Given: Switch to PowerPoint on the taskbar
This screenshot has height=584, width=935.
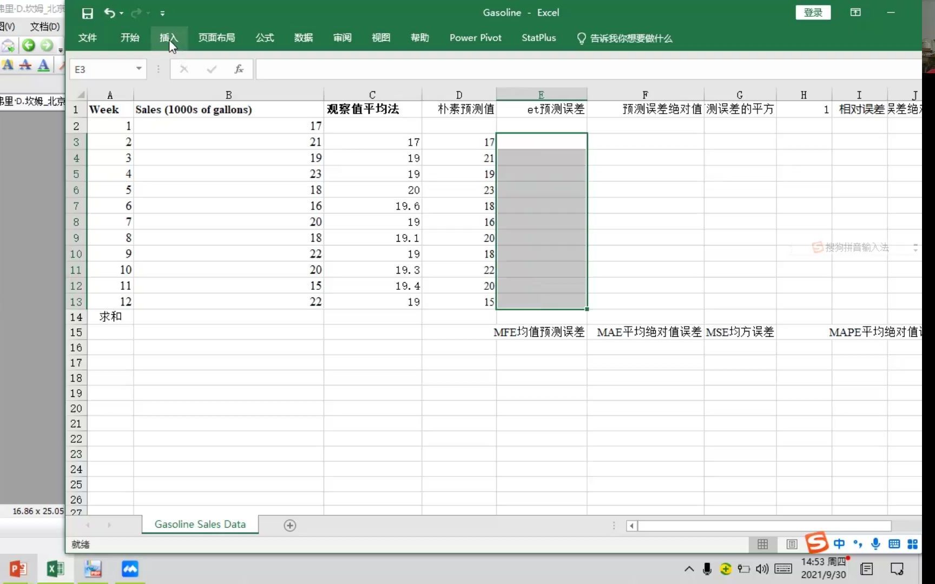Looking at the screenshot, I should [18, 568].
